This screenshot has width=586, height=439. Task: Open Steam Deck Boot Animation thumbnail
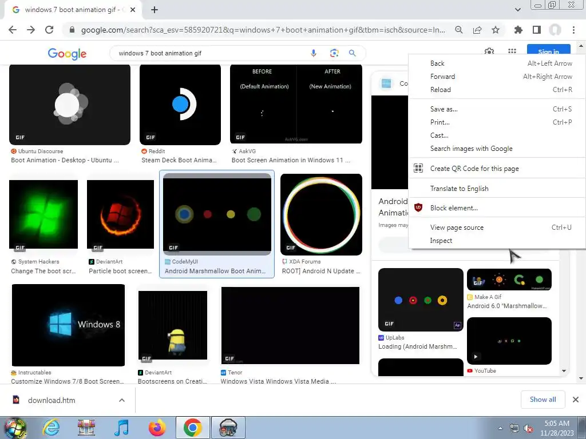(x=180, y=105)
